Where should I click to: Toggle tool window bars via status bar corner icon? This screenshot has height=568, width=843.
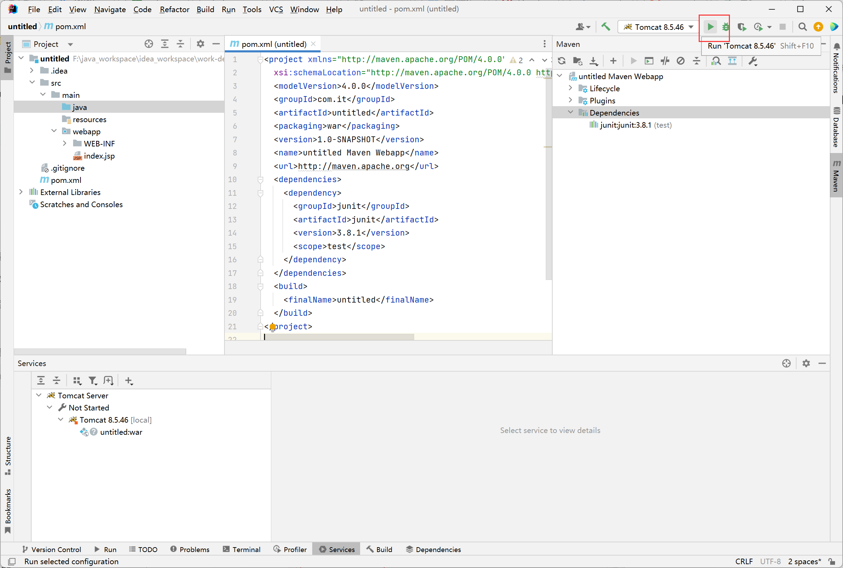pyautogui.click(x=11, y=561)
